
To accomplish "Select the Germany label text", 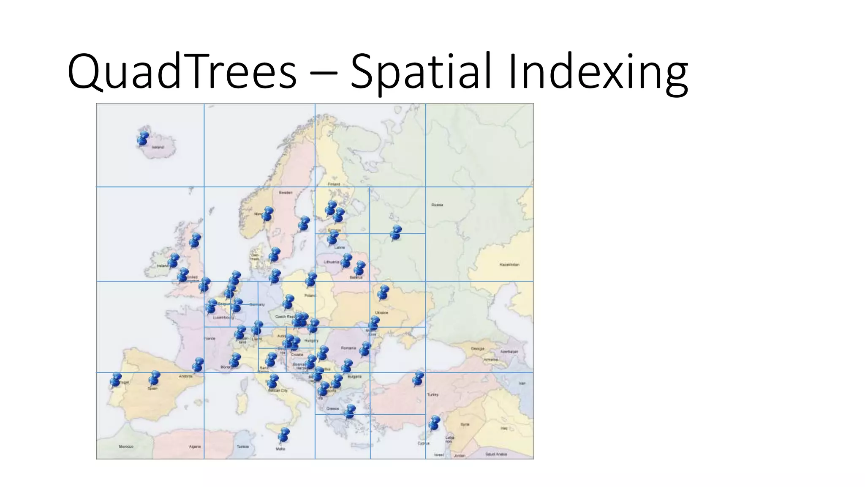I will pos(257,304).
